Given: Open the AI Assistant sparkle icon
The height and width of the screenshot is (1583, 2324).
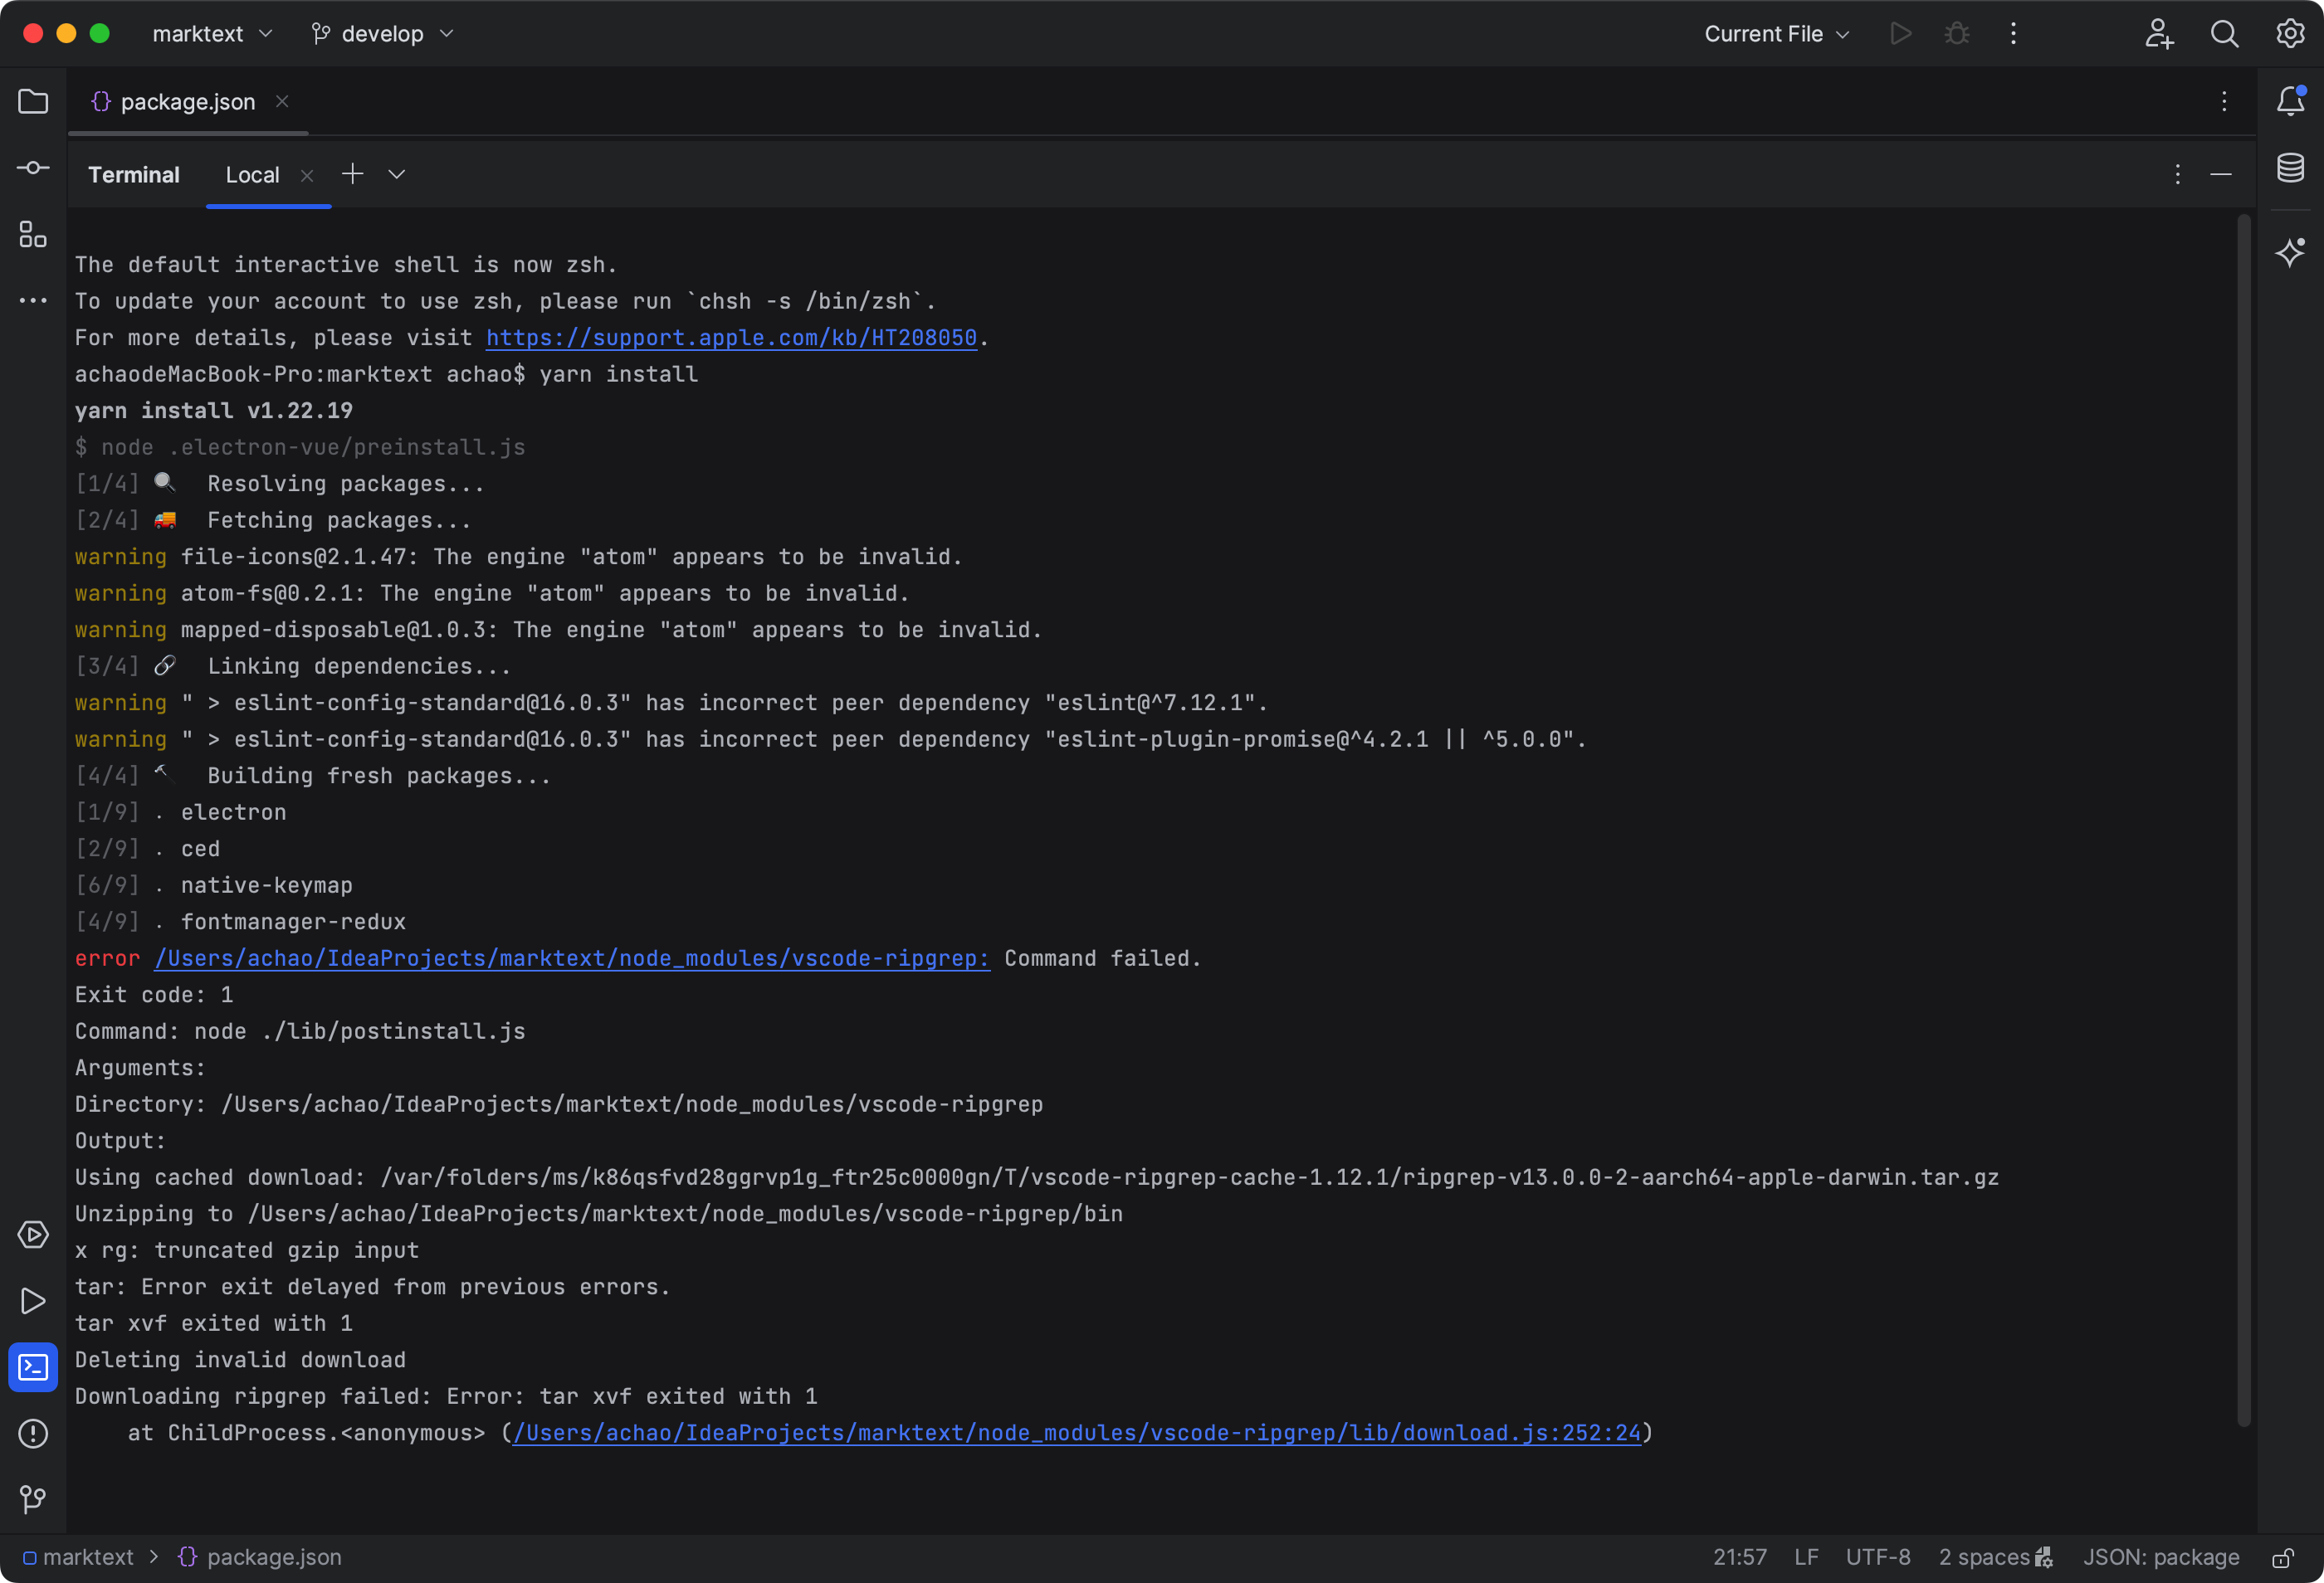Looking at the screenshot, I should coord(2290,252).
